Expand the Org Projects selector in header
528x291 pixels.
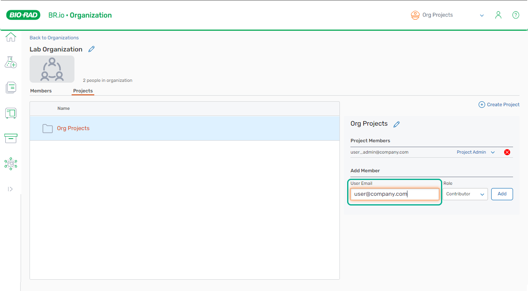[x=481, y=15]
